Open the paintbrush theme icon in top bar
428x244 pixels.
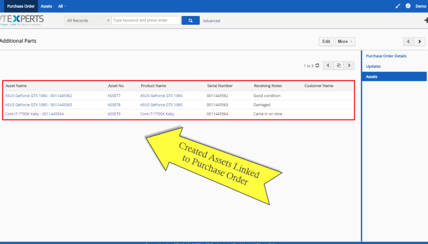tap(398, 6)
